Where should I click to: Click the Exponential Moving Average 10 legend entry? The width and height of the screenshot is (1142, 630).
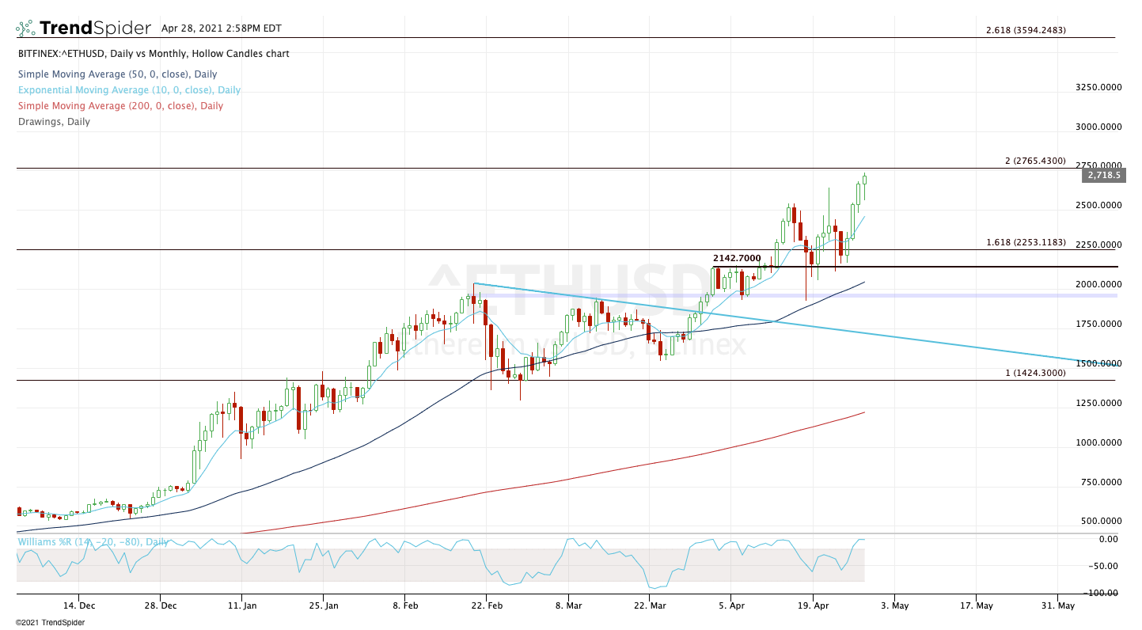(x=129, y=89)
